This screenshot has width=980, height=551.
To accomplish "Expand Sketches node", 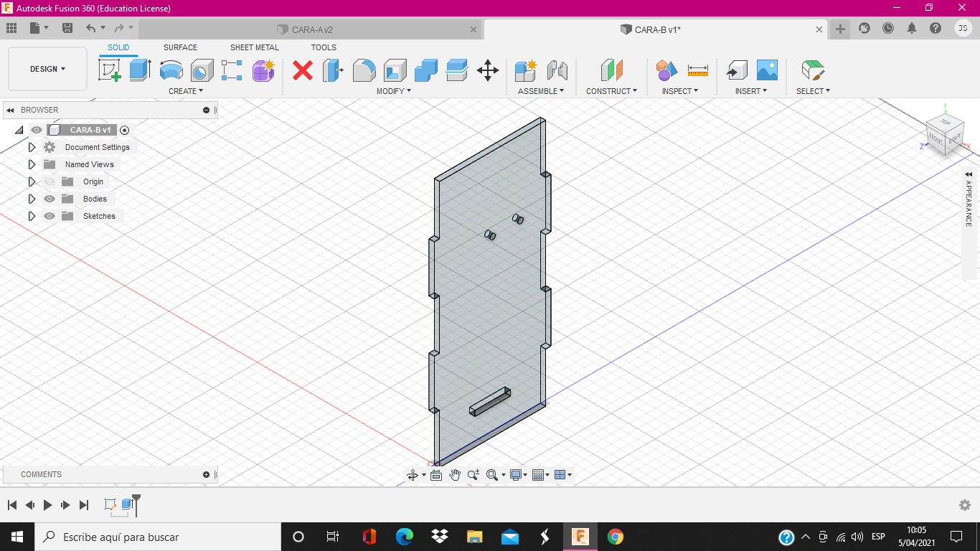I will click(x=32, y=216).
